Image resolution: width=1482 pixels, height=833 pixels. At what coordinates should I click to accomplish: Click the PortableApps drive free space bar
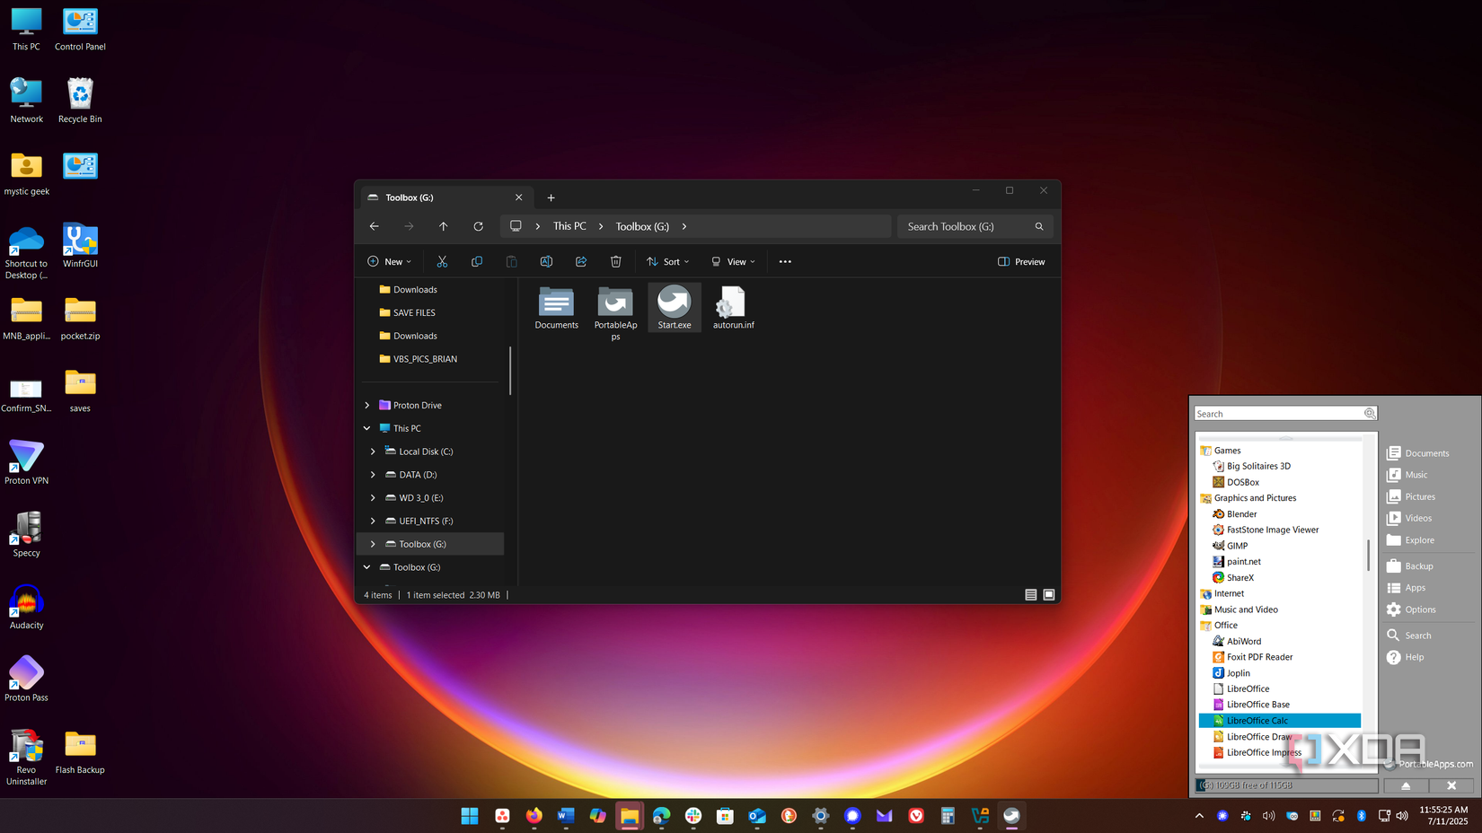point(1287,785)
